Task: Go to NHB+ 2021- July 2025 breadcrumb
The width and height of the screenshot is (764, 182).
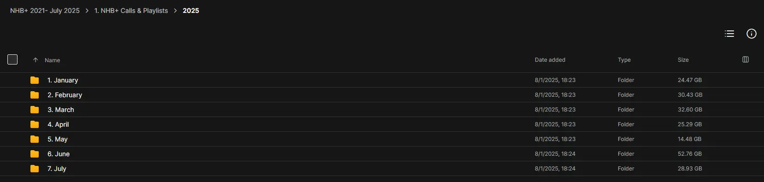Action: pyautogui.click(x=45, y=11)
